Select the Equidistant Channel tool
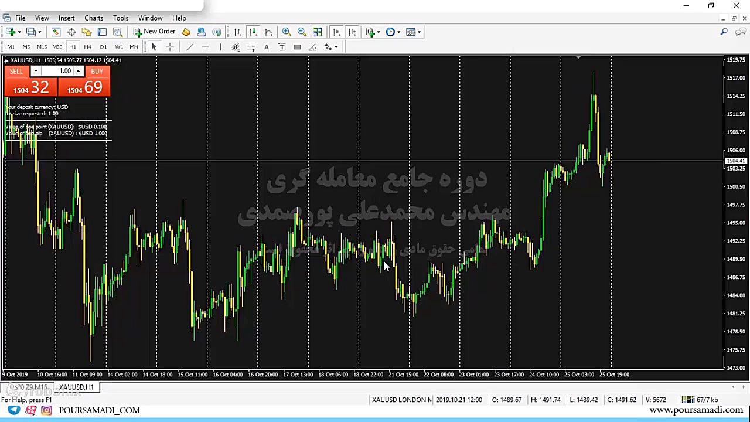Image resolution: width=750 pixels, height=422 pixels. tap(236, 47)
